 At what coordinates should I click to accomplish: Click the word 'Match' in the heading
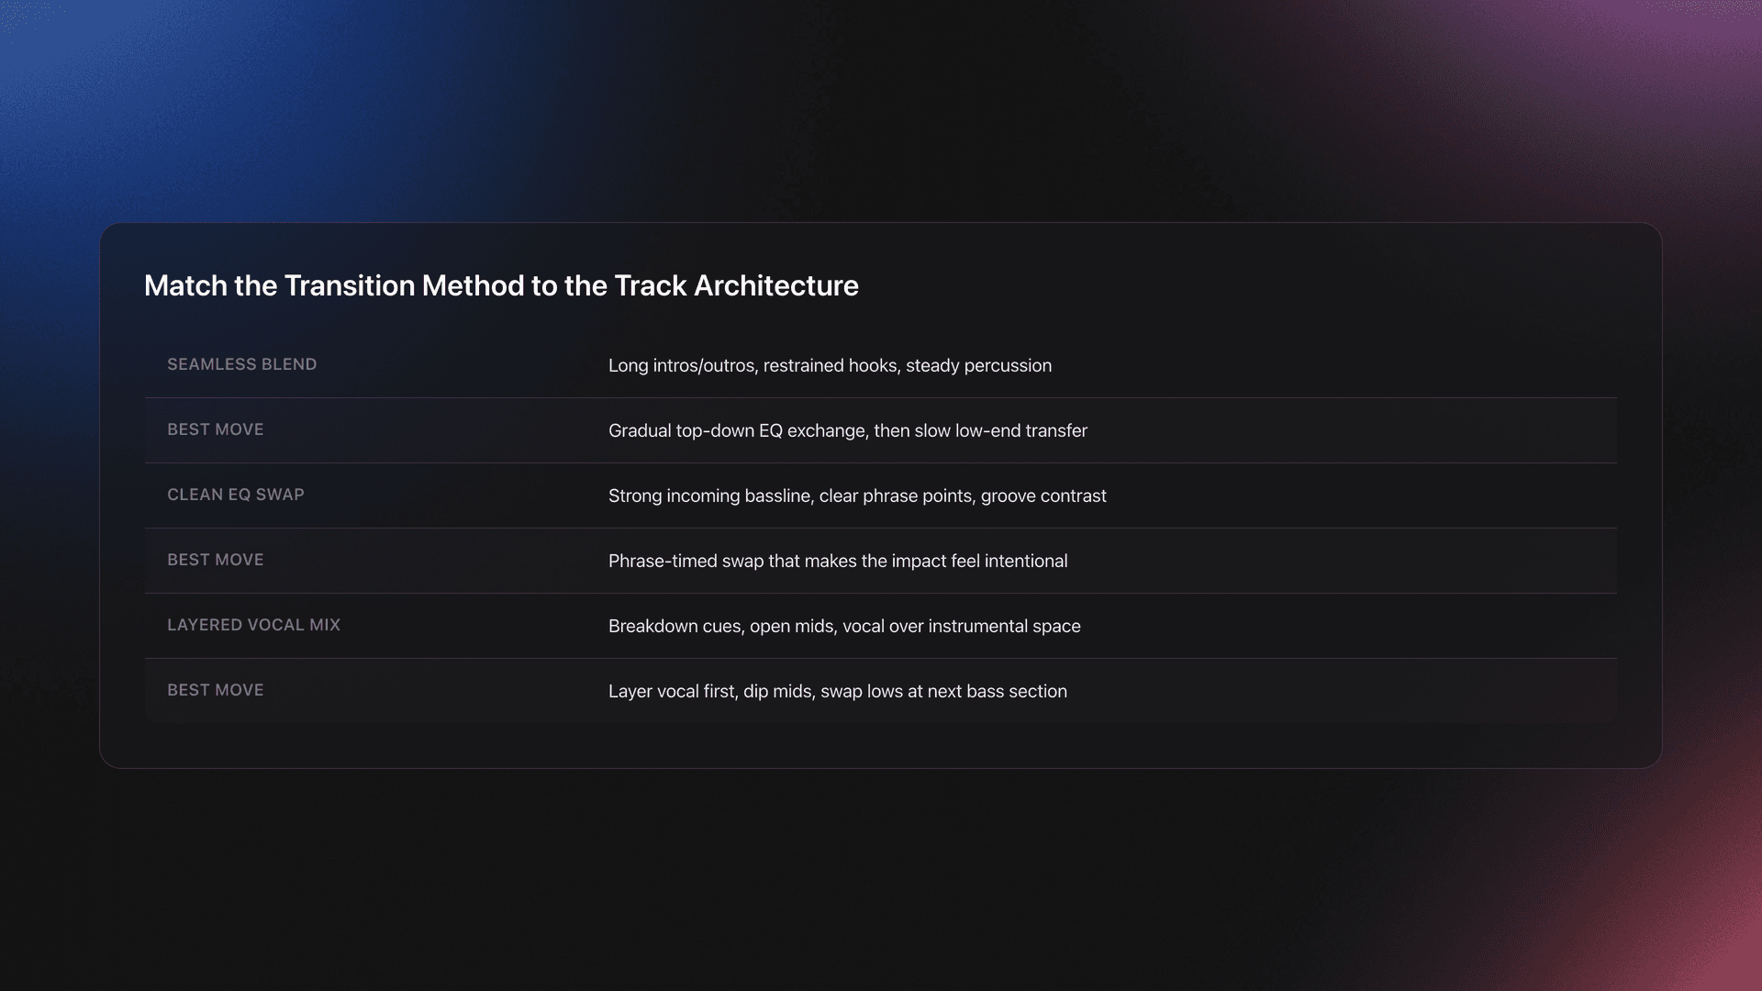coord(185,285)
